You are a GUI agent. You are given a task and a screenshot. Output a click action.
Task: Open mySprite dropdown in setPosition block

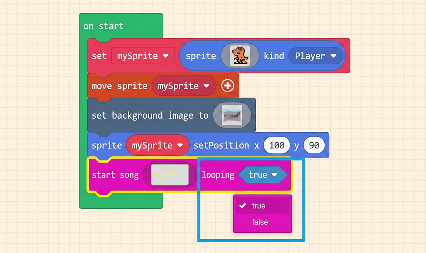(x=157, y=145)
